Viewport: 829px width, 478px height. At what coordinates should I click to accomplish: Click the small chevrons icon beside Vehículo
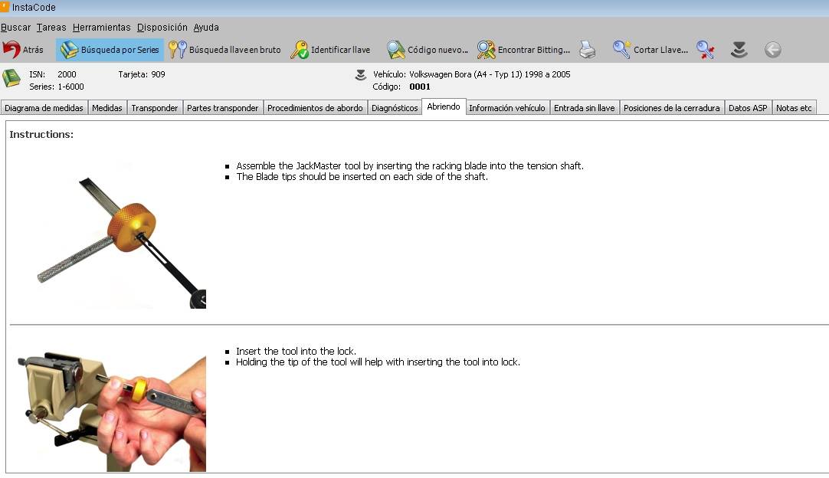361,75
